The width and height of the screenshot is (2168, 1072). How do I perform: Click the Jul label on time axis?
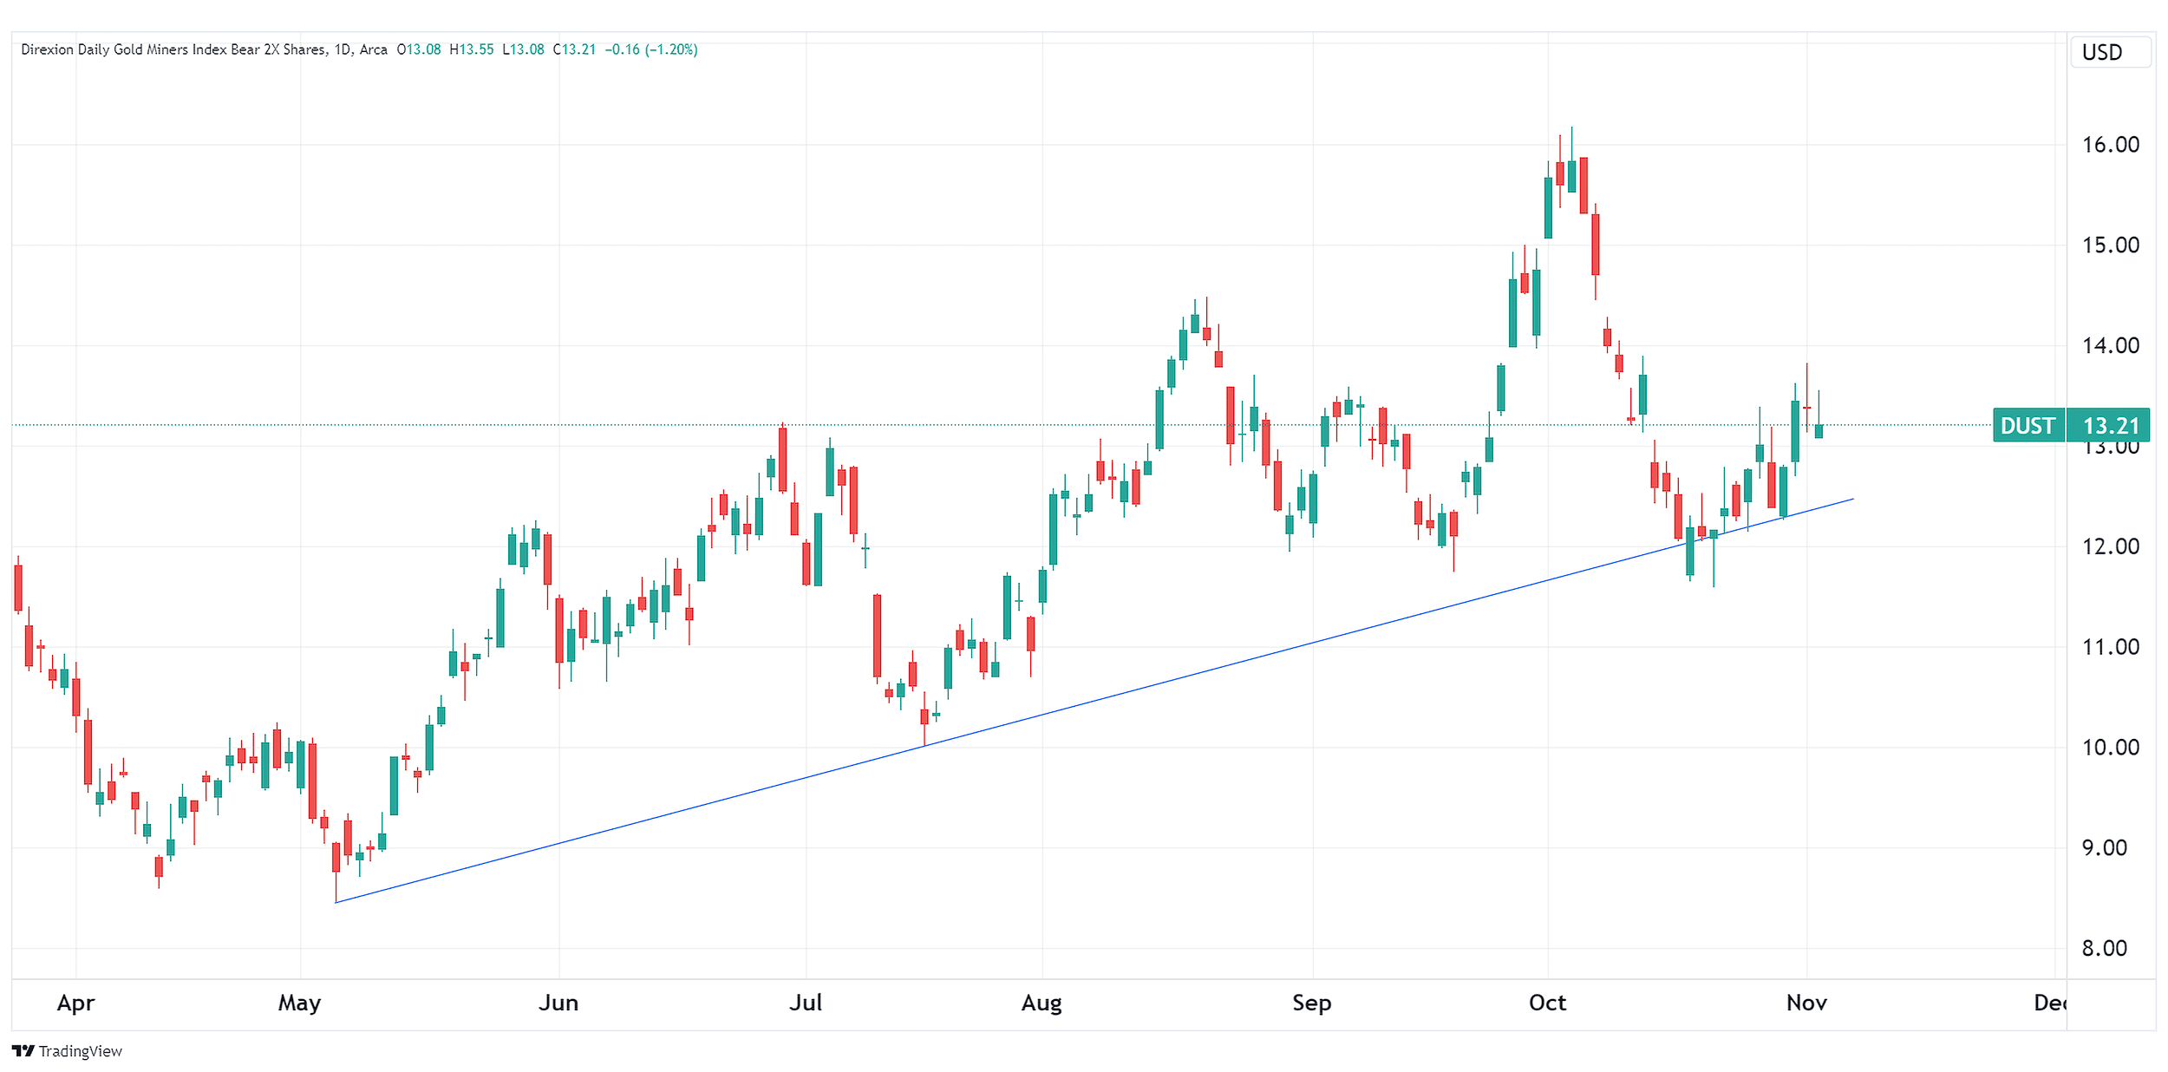click(806, 1003)
